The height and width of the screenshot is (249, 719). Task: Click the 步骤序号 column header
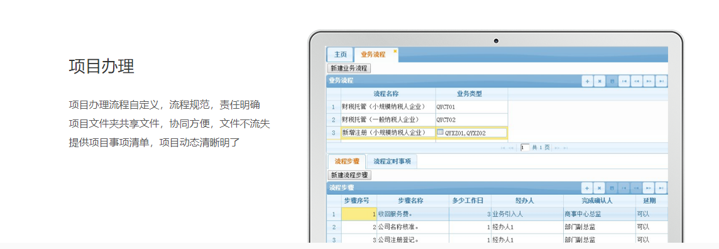359,201
